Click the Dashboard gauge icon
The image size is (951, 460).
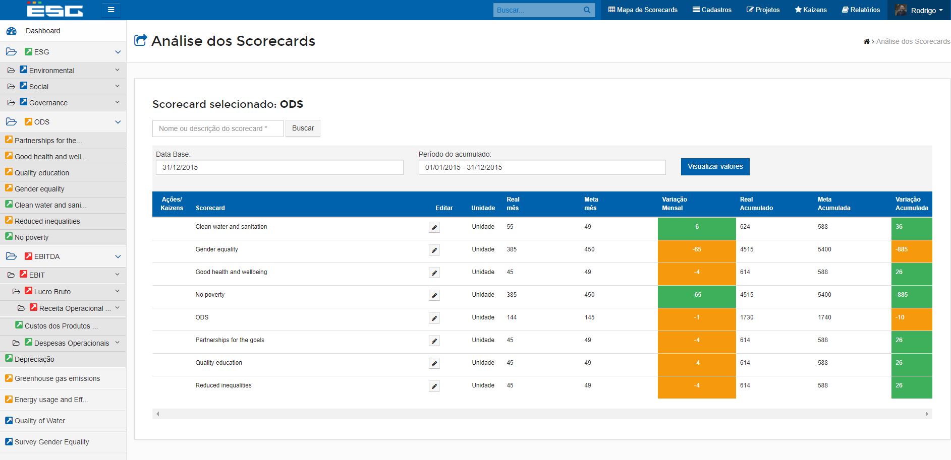click(x=12, y=31)
